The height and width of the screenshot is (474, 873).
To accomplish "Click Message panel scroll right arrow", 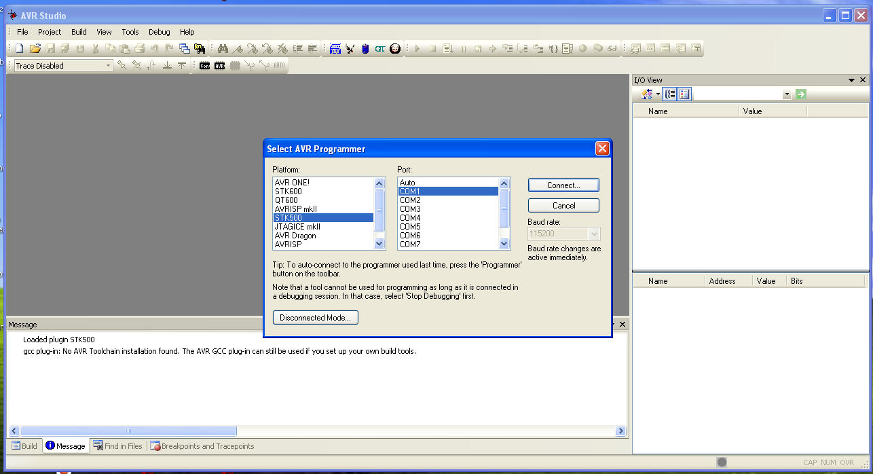I will [620, 431].
